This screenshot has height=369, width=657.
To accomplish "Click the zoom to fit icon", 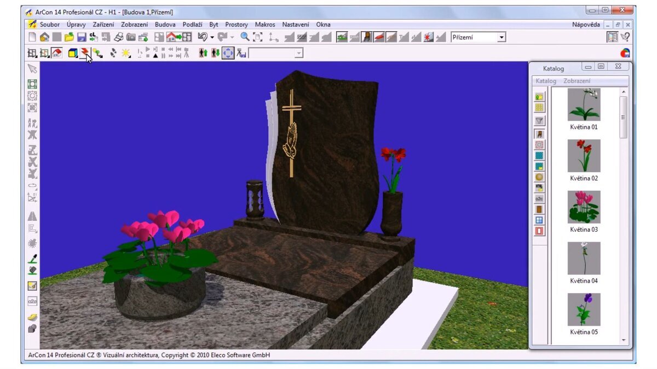I will [257, 37].
